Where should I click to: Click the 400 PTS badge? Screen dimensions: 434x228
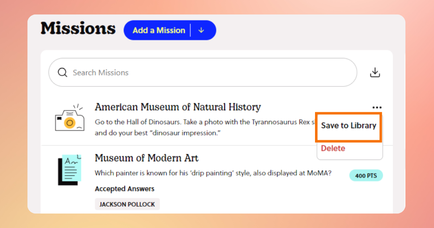point(366,176)
